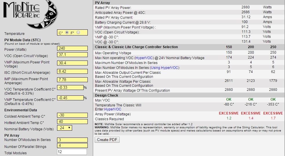This screenshot has height=156, width=285.
Task: Open the Nominal Battery Voltage dropdown
Action: point(65,128)
